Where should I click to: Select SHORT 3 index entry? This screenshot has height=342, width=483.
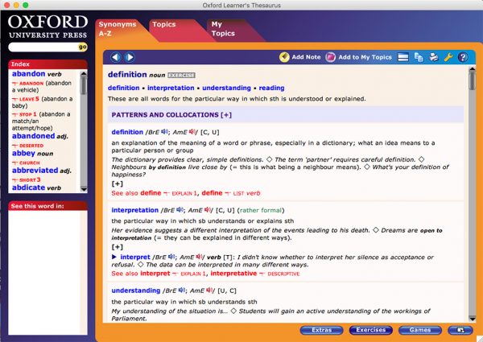click(27, 179)
